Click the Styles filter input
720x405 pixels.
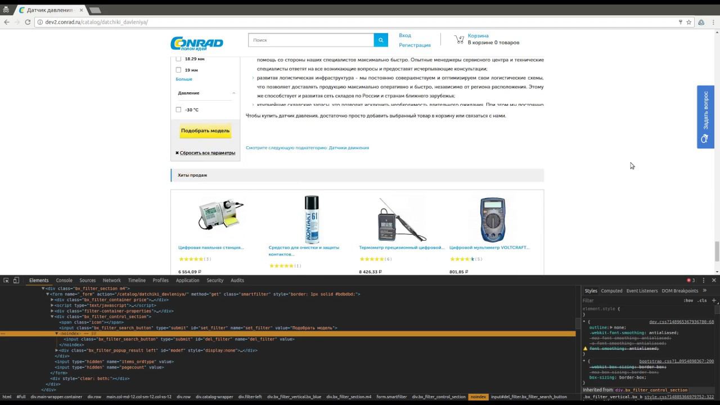pos(630,300)
